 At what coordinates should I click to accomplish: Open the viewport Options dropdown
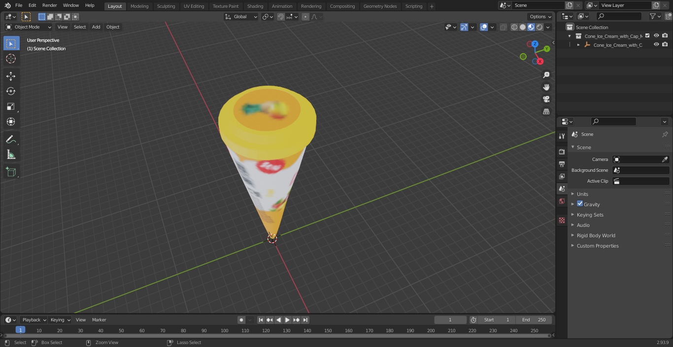point(540,17)
